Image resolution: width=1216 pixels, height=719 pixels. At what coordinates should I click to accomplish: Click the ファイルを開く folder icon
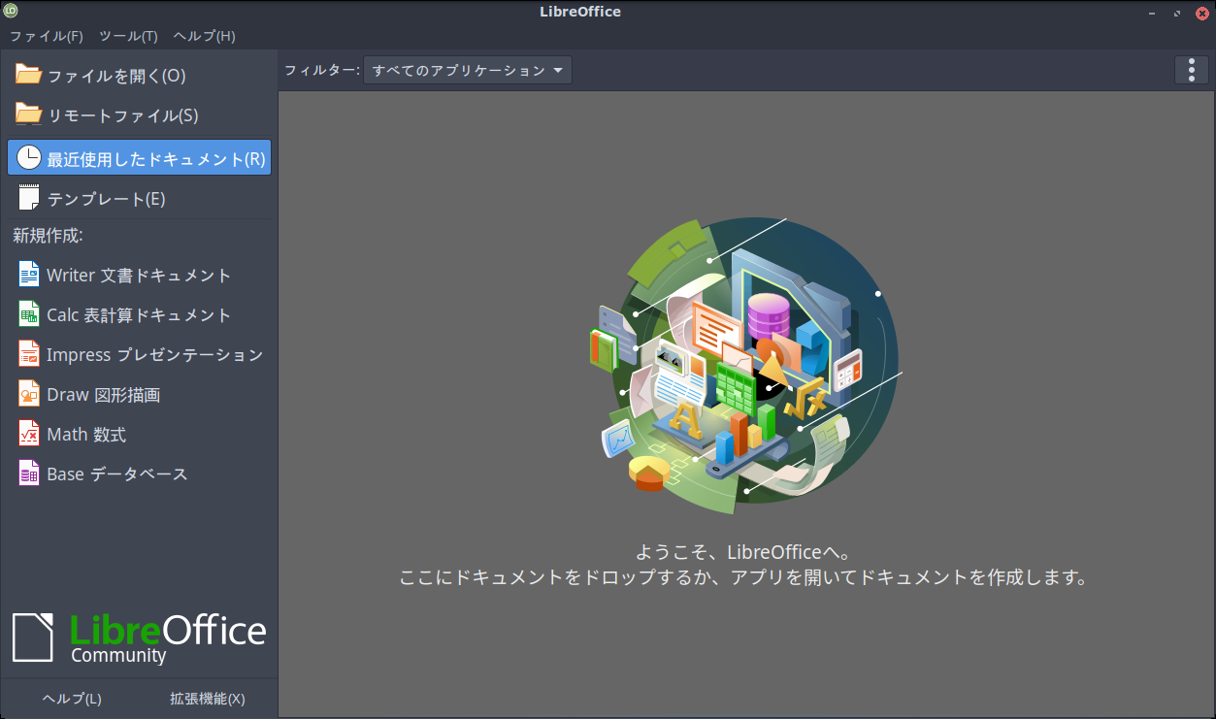[28, 75]
